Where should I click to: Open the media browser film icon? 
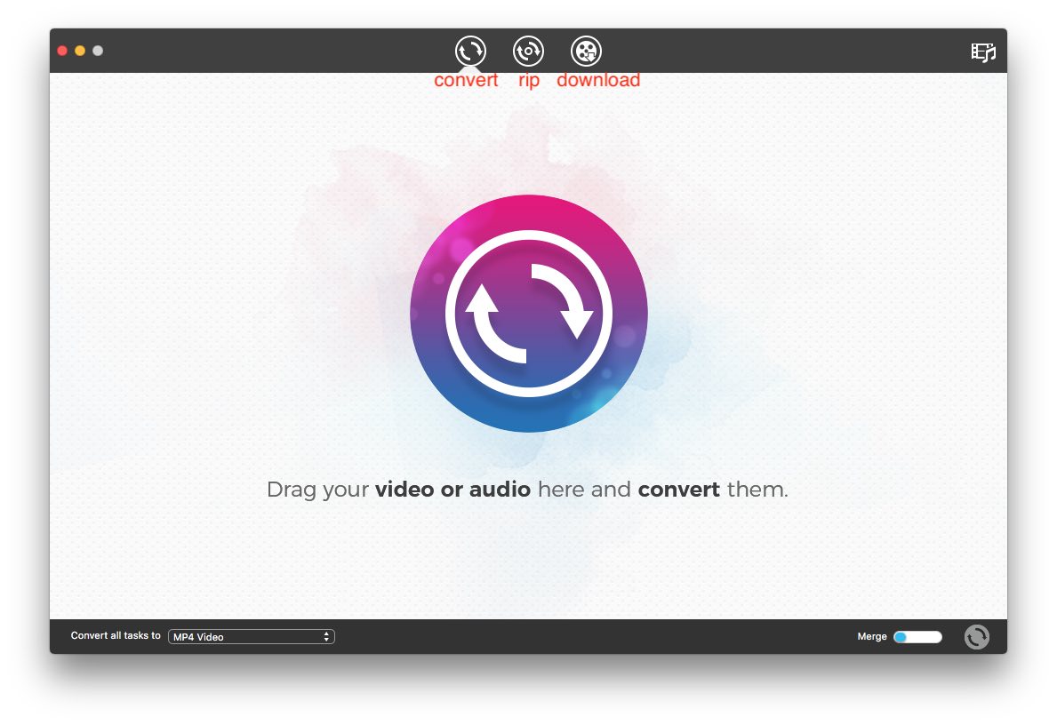tap(982, 52)
